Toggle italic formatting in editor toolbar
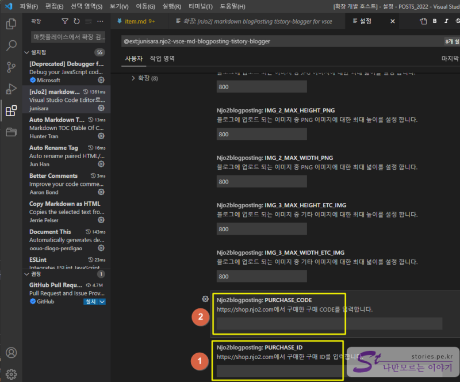 [446, 21]
